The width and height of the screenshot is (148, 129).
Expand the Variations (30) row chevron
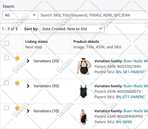(x=28, y=86)
